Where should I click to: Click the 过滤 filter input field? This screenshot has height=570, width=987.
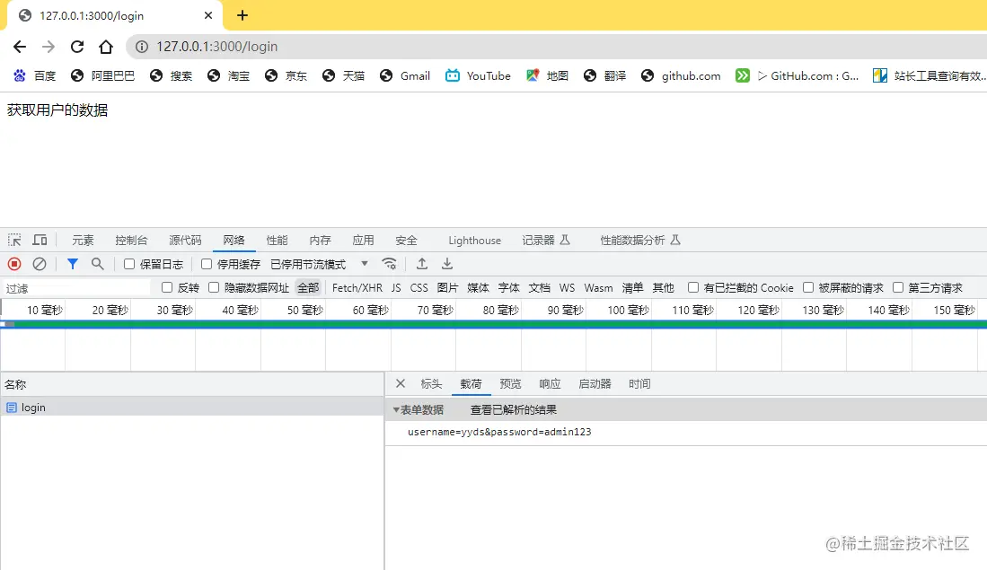[77, 288]
